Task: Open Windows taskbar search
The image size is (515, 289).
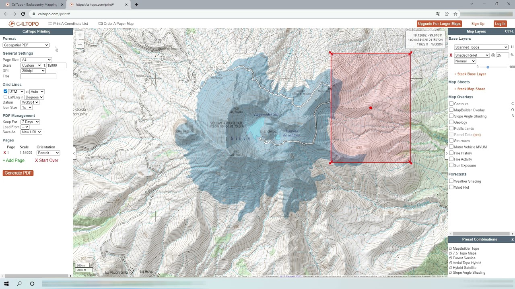Action: click(x=19, y=283)
